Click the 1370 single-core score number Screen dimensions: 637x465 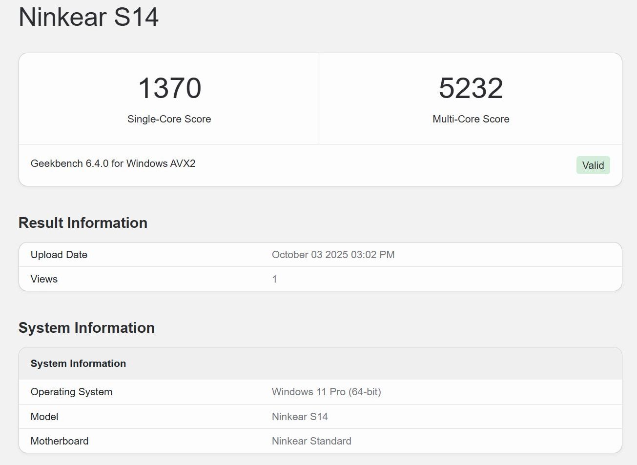click(169, 88)
